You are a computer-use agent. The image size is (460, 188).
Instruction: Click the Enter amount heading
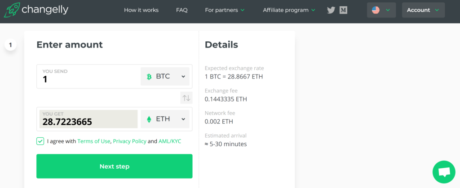click(x=70, y=45)
